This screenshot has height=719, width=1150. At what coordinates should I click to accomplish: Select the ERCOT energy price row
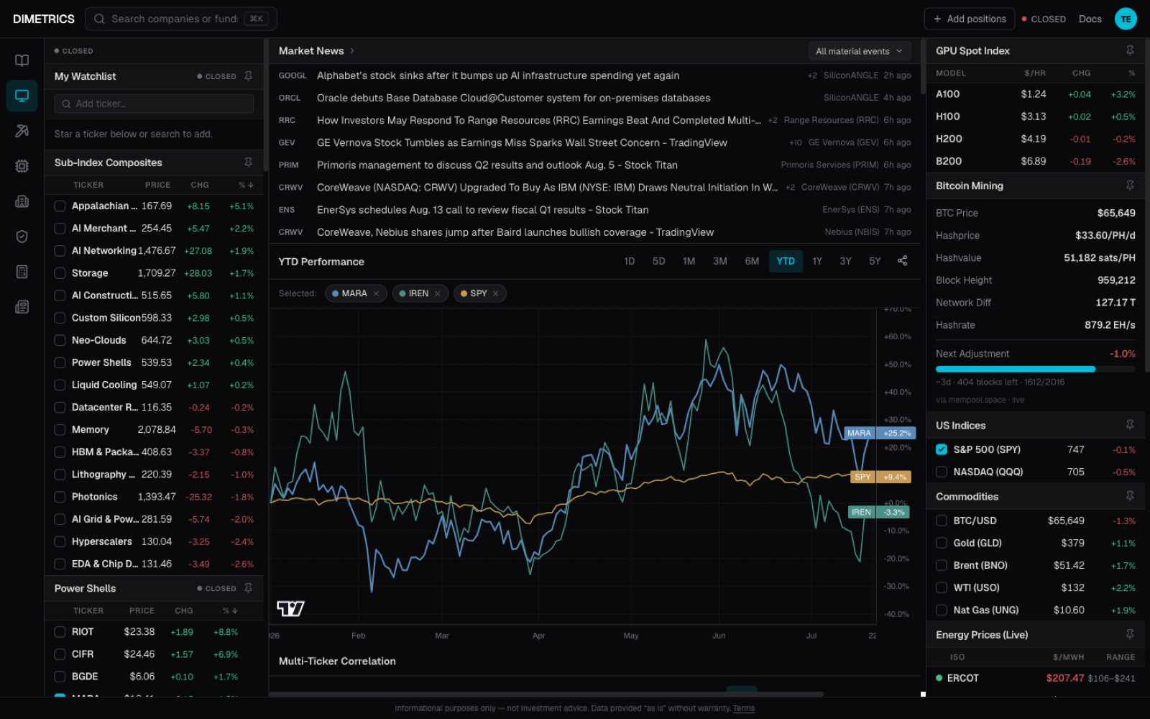pyautogui.click(x=1035, y=678)
